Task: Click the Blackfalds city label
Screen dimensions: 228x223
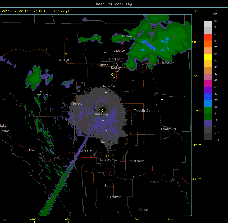Action: pos(117,59)
